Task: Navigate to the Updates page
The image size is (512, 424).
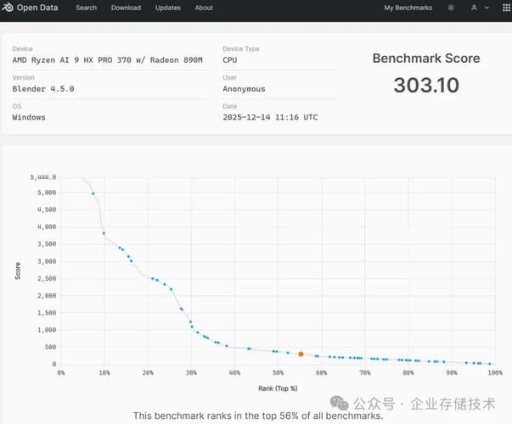Action: click(168, 8)
